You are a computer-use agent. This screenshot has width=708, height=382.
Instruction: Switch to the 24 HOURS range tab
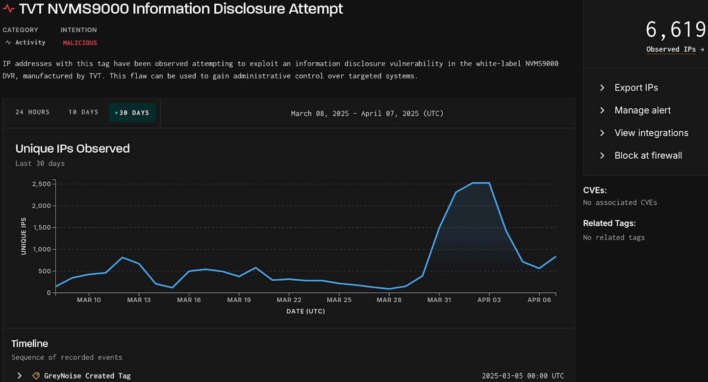[x=32, y=113]
